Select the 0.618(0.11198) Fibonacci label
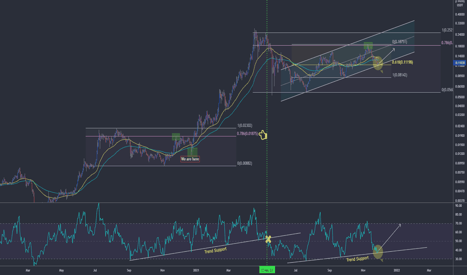The width and height of the screenshot is (467, 275). tap(402, 62)
